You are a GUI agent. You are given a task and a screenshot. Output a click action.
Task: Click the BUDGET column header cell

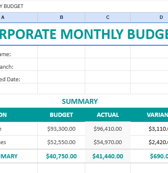pos(61,115)
